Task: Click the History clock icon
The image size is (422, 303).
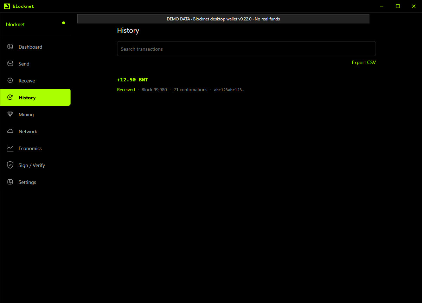Action: click(x=10, y=98)
